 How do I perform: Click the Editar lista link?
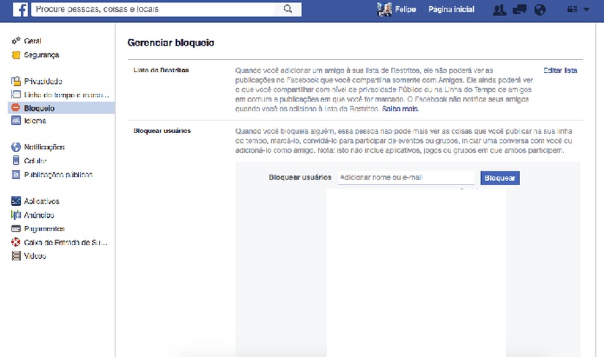(x=559, y=70)
